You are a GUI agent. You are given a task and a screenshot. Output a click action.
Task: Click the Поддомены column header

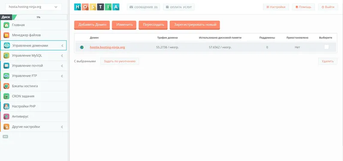pos(267,38)
